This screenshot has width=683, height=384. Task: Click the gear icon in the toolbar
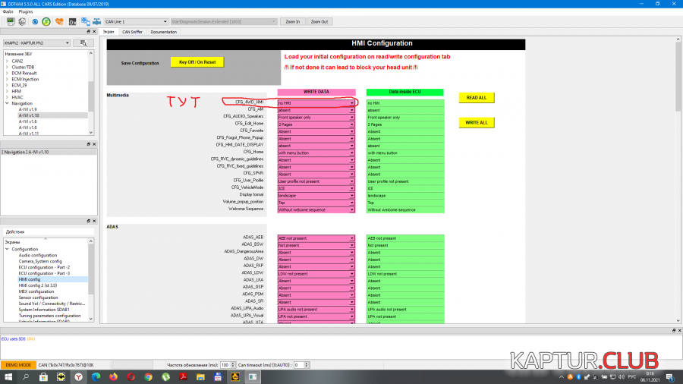click(x=22, y=22)
